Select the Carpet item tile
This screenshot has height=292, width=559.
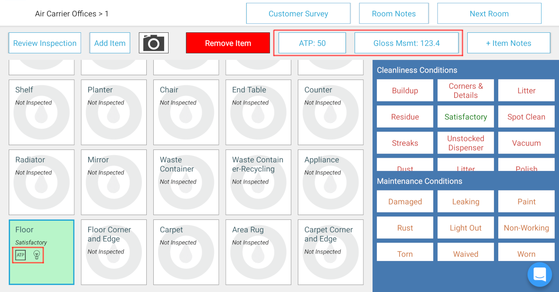pyautogui.click(x=186, y=252)
